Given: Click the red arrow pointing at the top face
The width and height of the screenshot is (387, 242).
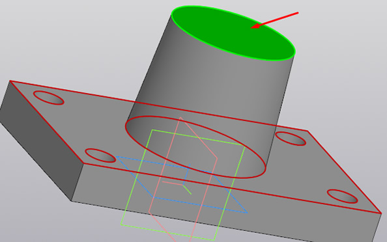Looking at the screenshot, I should pyautogui.click(x=274, y=20).
